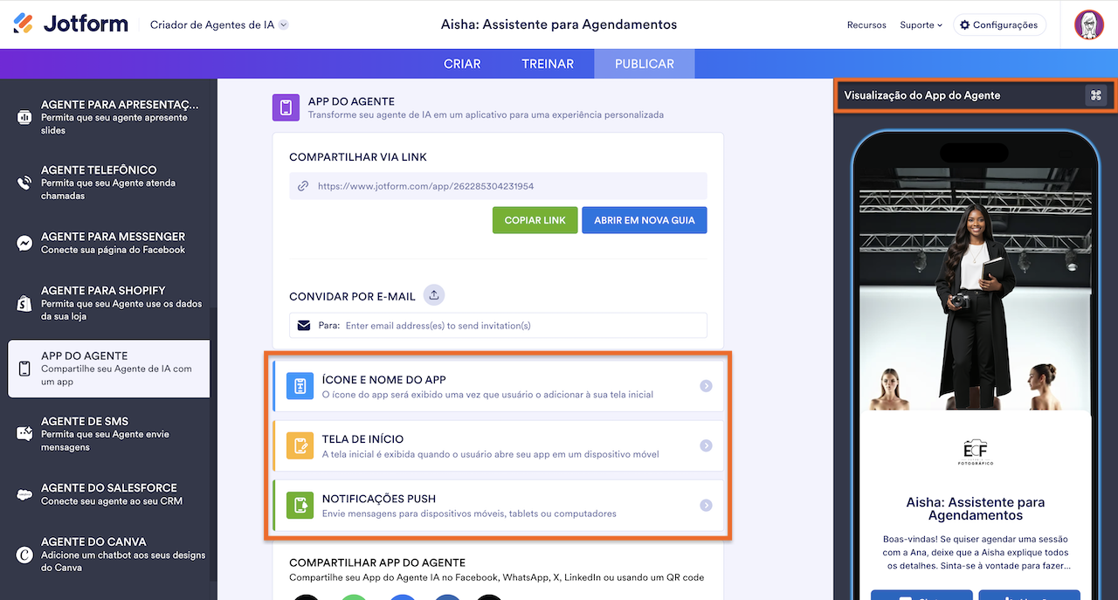Click the Salesforce cloud sidebar icon
This screenshot has height=600, width=1118.
coord(24,494)
